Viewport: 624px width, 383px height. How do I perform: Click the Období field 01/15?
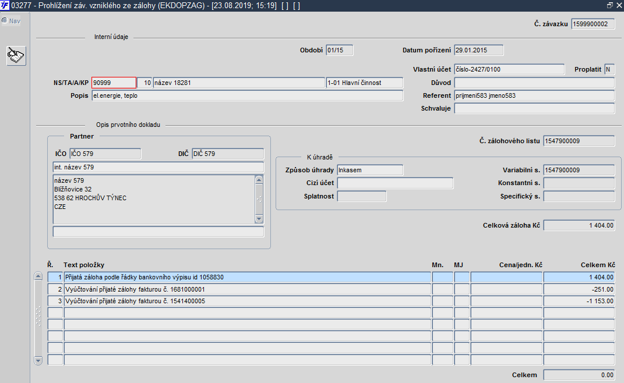(340, 50)
